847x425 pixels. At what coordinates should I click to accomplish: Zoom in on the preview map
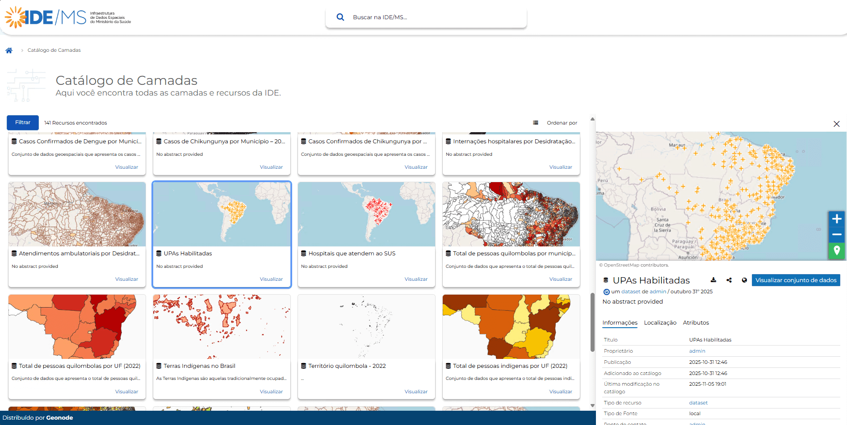click(x=837, y=219)
